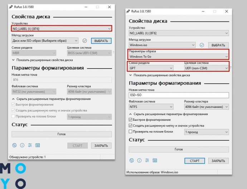
Task: Click ВЫБРАТЬ button in right window
Action: coord(218,45)
